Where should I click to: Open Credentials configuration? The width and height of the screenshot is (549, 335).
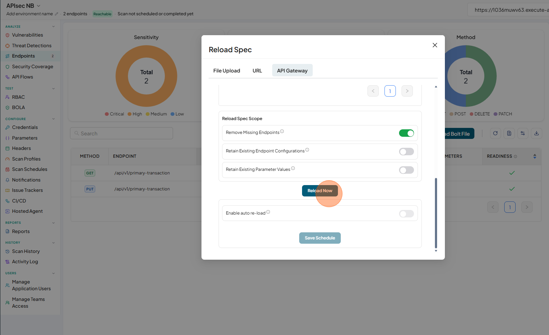25,128
